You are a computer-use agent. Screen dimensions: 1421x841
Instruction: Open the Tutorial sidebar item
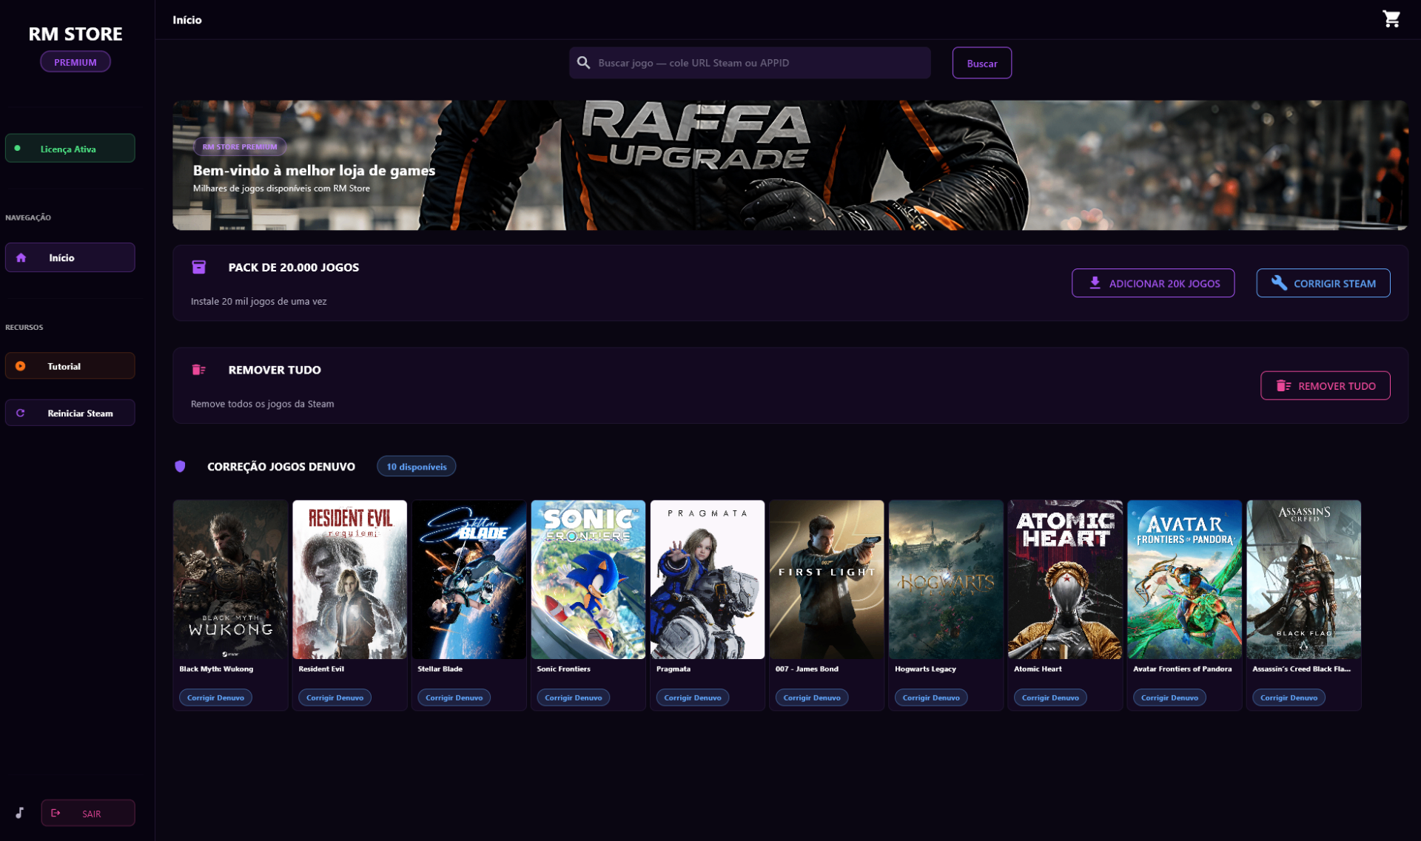coord(70,366)
